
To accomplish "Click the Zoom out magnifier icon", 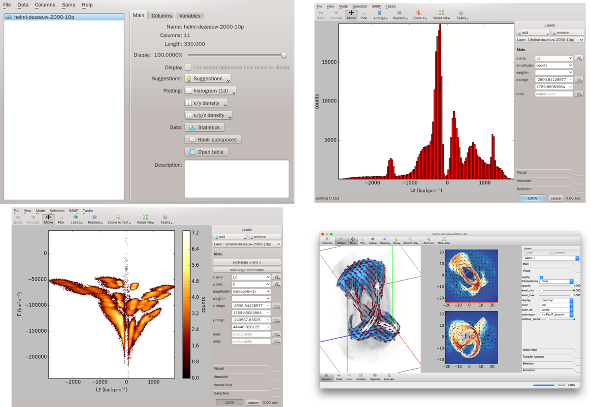I will (428, 240).
